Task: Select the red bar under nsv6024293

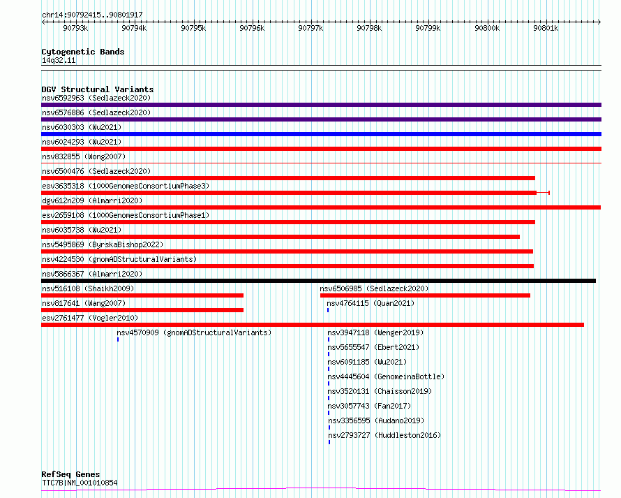Action: (321, 149)
